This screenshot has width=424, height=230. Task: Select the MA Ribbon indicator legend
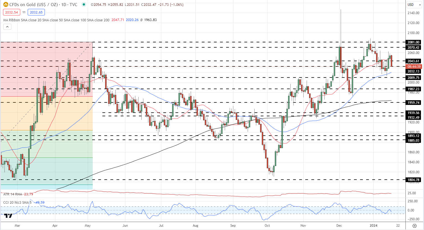pos(56,20)
